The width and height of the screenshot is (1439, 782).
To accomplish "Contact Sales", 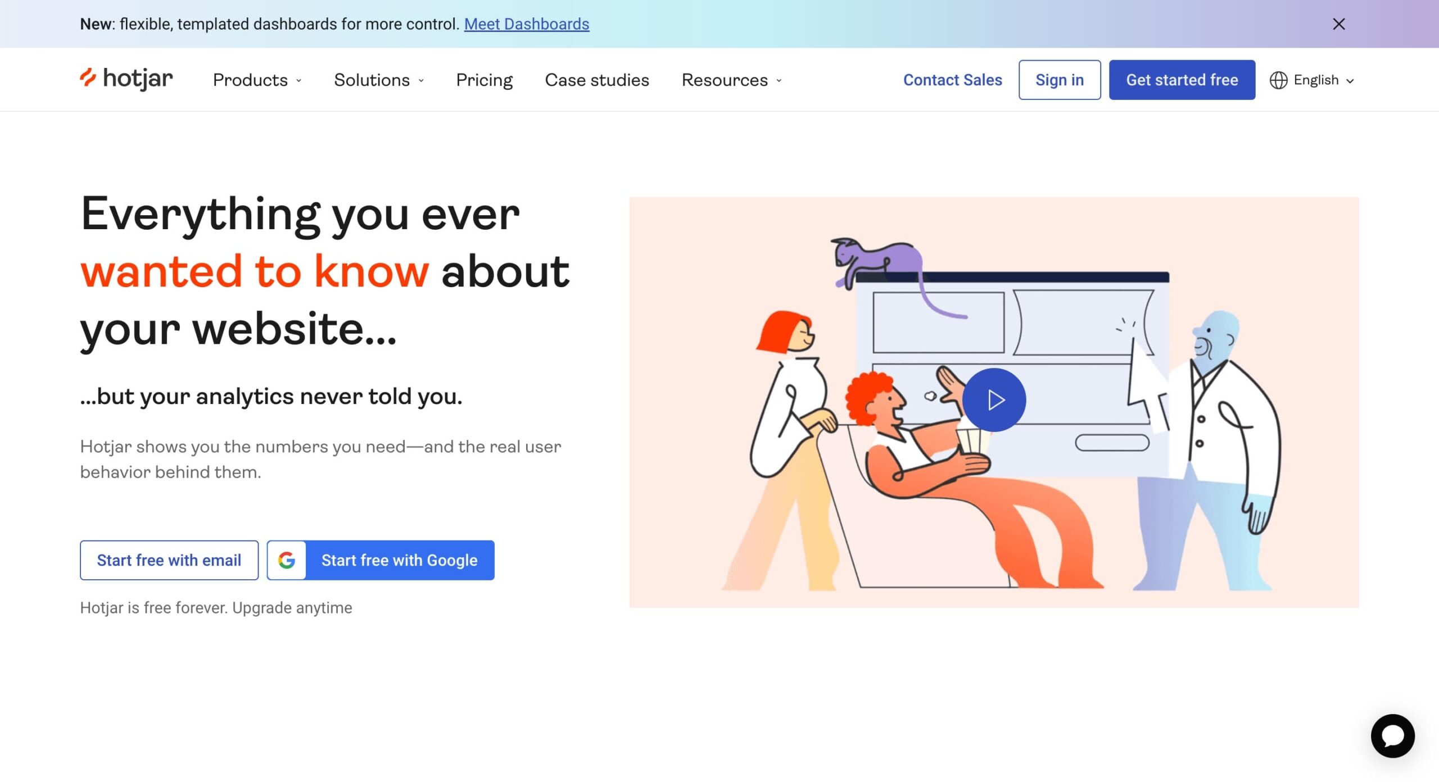I will 952,80.
